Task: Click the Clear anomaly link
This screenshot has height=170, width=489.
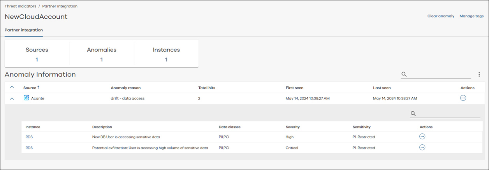Action: coord(441,16)
